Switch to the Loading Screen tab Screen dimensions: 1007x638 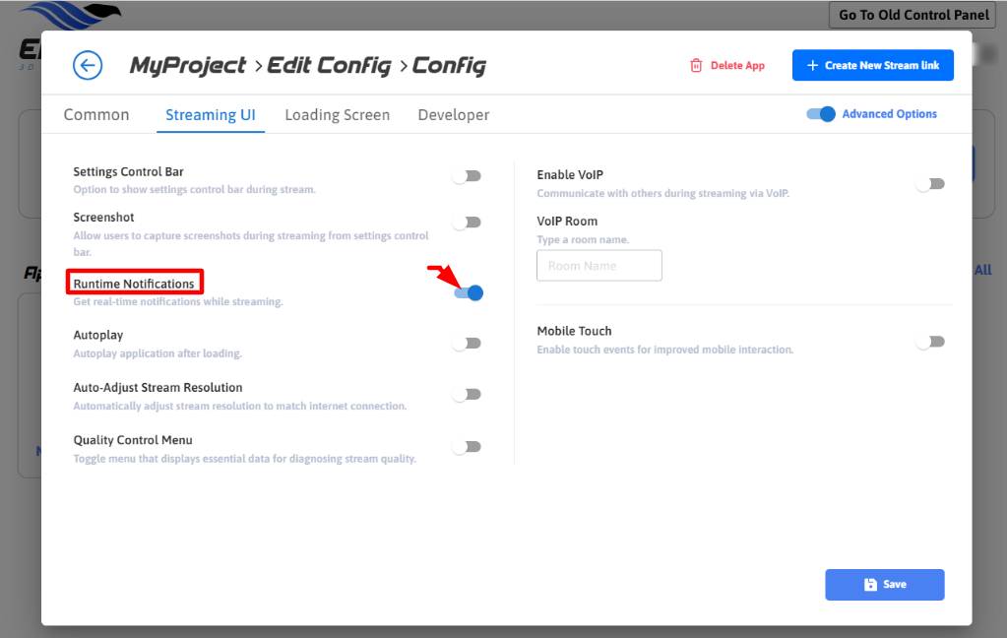338,115
